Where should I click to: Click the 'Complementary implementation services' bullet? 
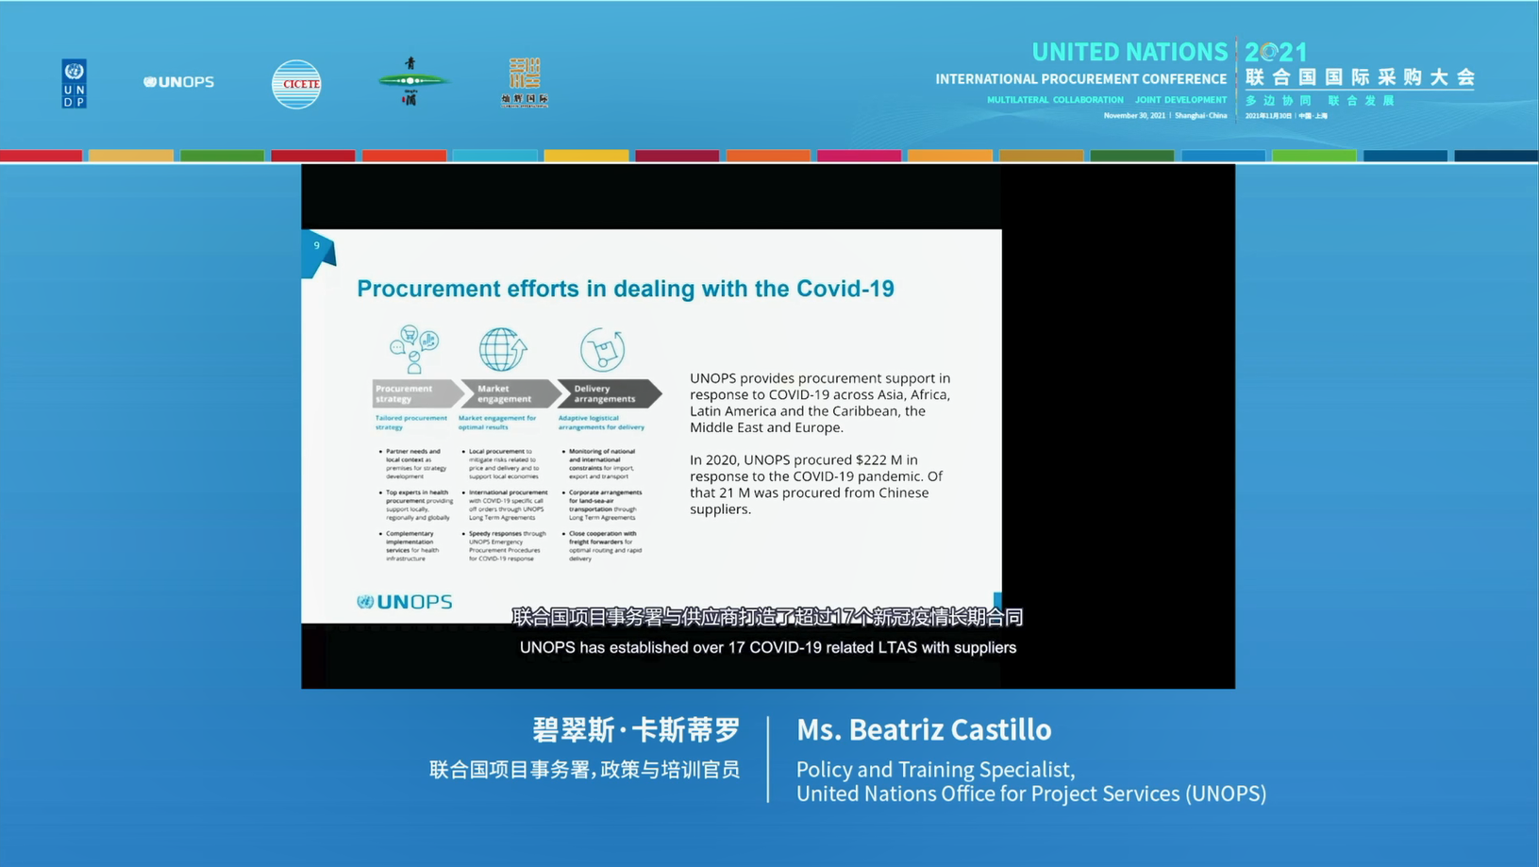pos(411,546)
